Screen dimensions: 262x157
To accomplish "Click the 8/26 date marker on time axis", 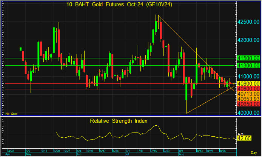I will 223,151.
